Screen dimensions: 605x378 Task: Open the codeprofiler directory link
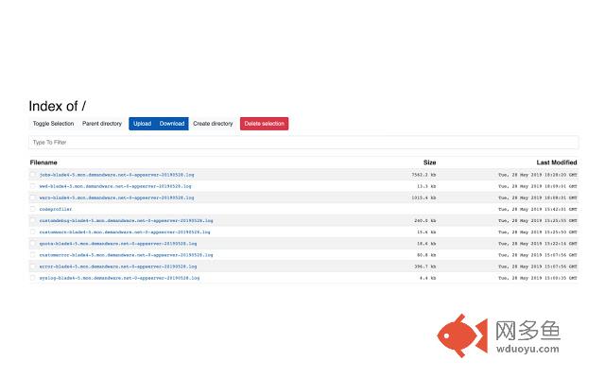tap(56, 209)
